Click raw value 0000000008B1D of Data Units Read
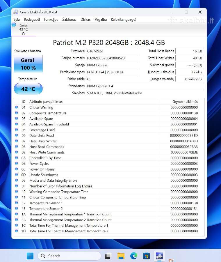Image resolution: width=221 pixels, height=262 pixels. point(184,135)
